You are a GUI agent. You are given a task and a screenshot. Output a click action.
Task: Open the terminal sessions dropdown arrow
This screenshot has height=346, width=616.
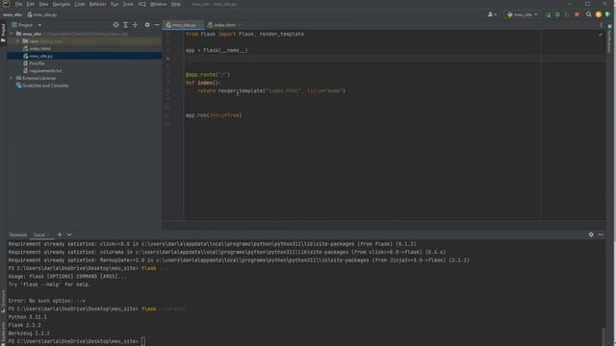click(x=69, y=235)
